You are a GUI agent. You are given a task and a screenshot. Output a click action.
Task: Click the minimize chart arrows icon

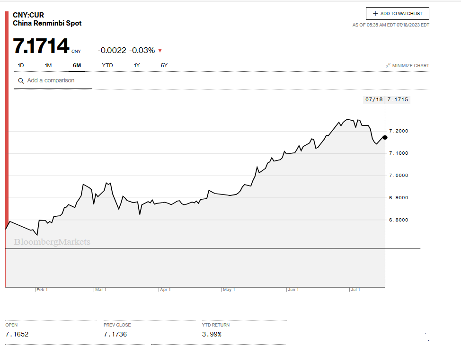388,65
